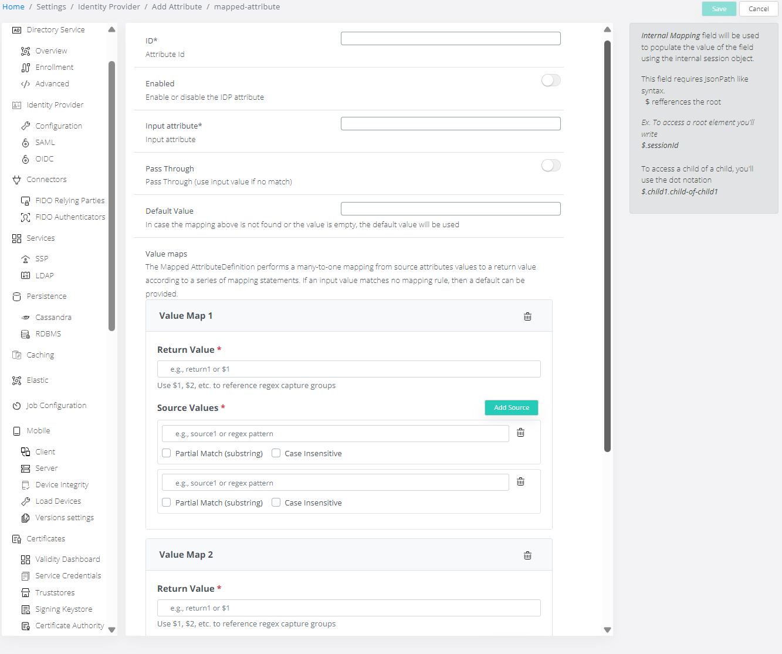Image resolution: width=782 pixels, height=654 pixels.
Task: Toggle the Enabled switch on
Action: [x=550, y=80]
